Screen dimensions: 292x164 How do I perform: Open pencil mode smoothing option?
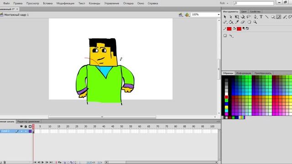click(231, 36)
